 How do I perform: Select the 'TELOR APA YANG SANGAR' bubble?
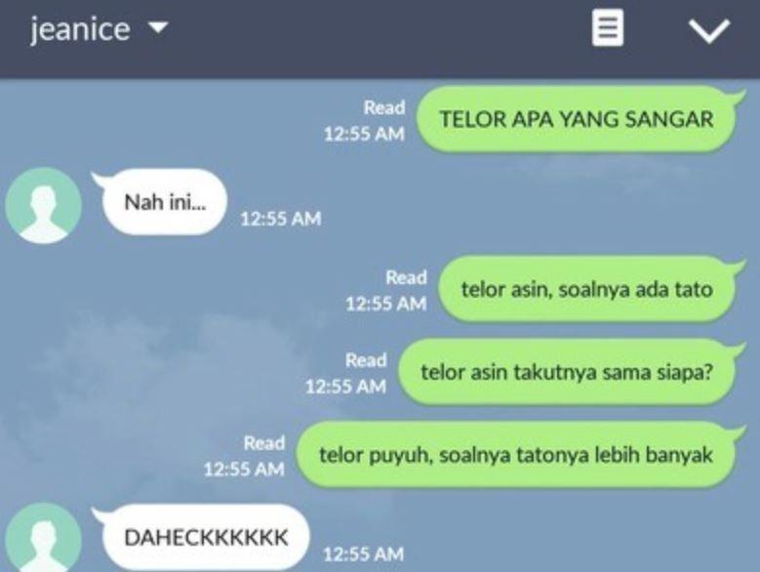point(577,119)
